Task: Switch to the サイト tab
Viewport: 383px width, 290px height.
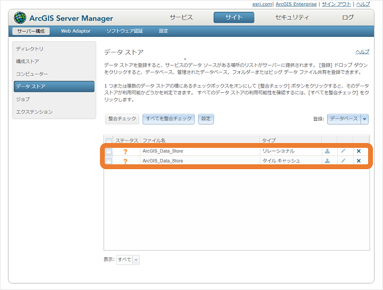Action: click(x=234, y=17)
